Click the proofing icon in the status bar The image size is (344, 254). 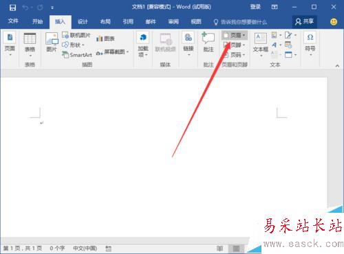tap(109, 249)
